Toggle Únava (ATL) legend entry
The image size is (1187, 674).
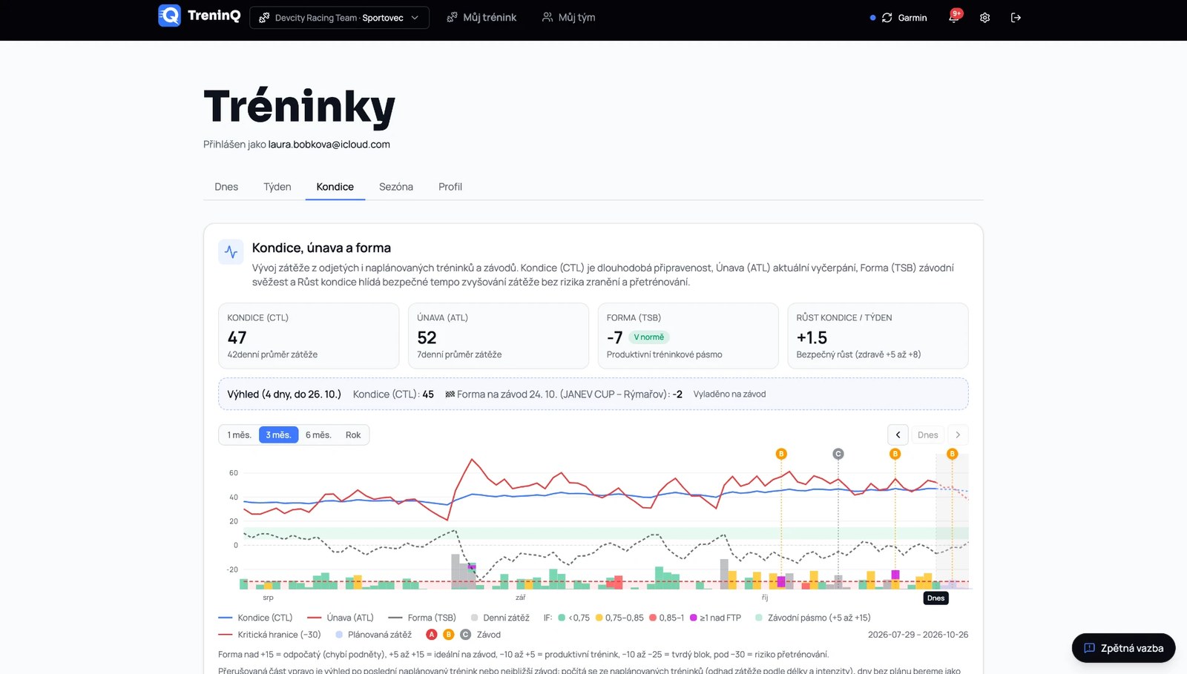pos(340,618)
